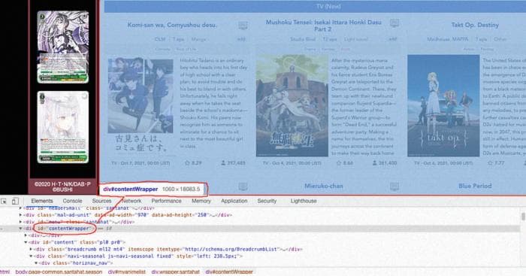This screenshot has height=276, width=526.
Task: Click the members count 381,400 on Mushoku Tensei card
Action: click(x=385, y=163)
